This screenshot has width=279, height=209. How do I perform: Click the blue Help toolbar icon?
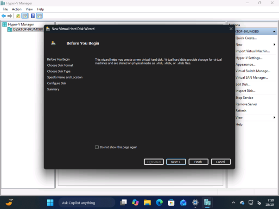[33, 16]
